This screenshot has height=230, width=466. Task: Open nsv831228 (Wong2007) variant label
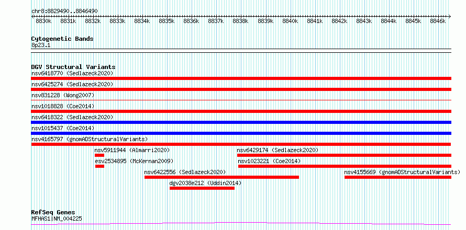pyautogui.click(x=63, y=95)
